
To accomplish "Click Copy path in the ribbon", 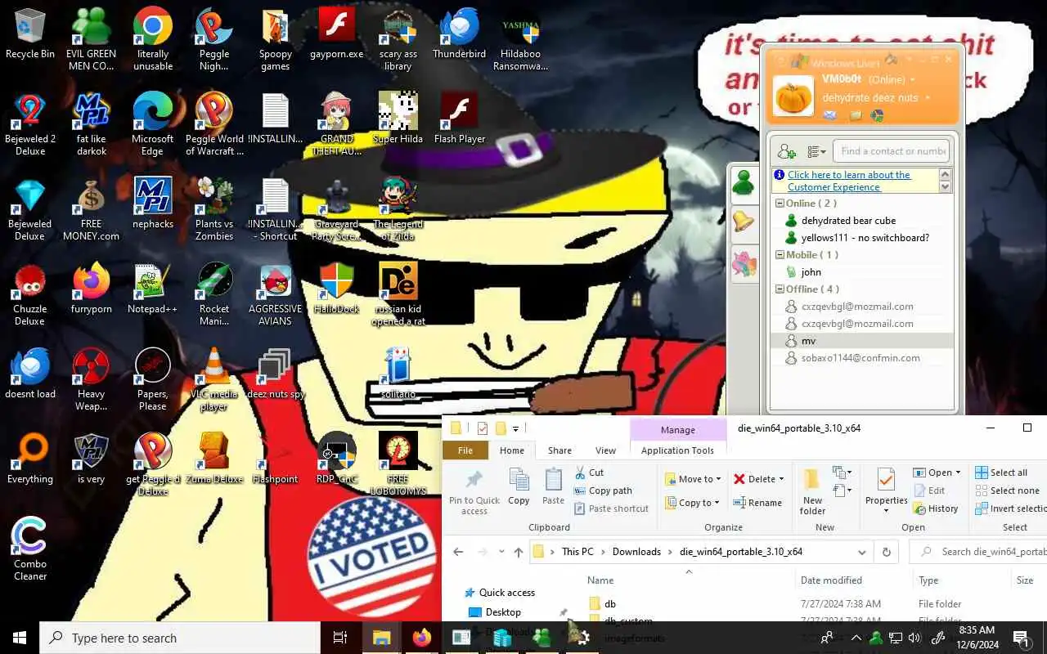I will pyautogui.click(x=603, y=490).
